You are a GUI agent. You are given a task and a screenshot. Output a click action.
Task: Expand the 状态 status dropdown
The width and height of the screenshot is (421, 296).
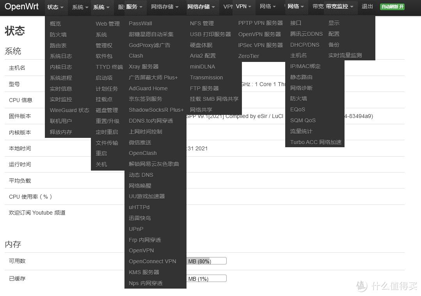click(55, 7)
